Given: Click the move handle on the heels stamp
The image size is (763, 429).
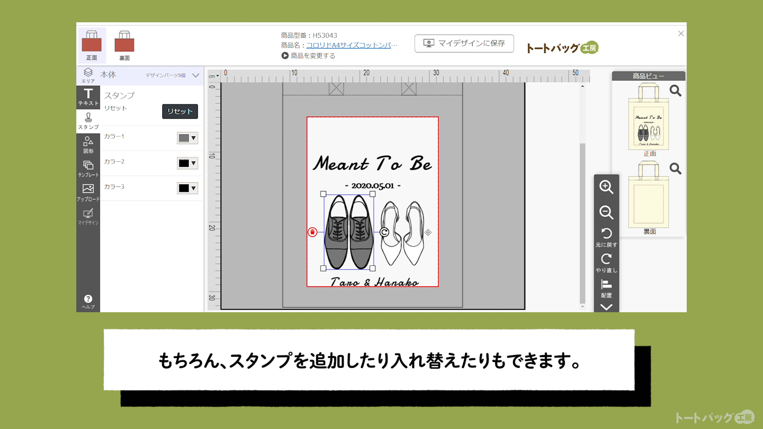Looking at the screenshot, I should click(428, 232).
